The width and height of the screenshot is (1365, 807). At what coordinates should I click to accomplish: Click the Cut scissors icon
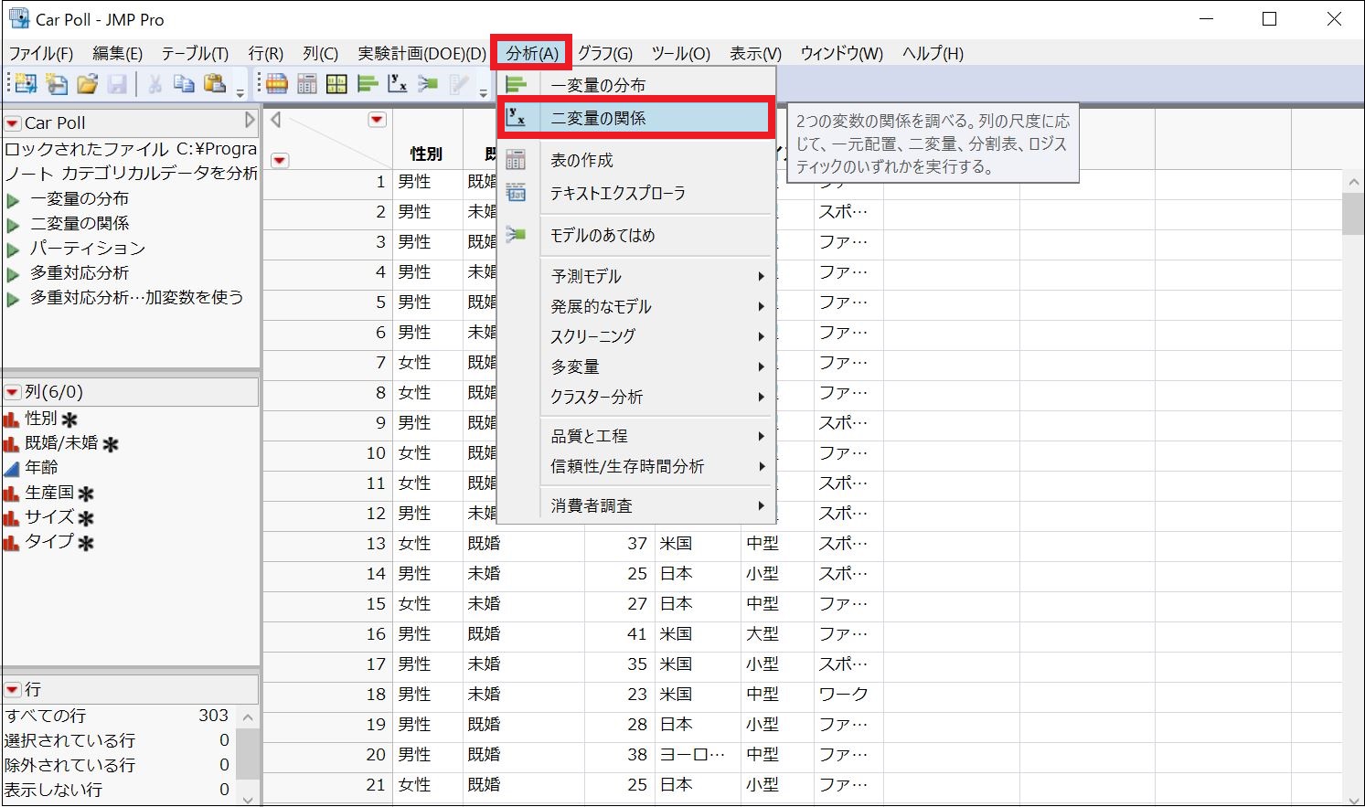tap(155, 85)
